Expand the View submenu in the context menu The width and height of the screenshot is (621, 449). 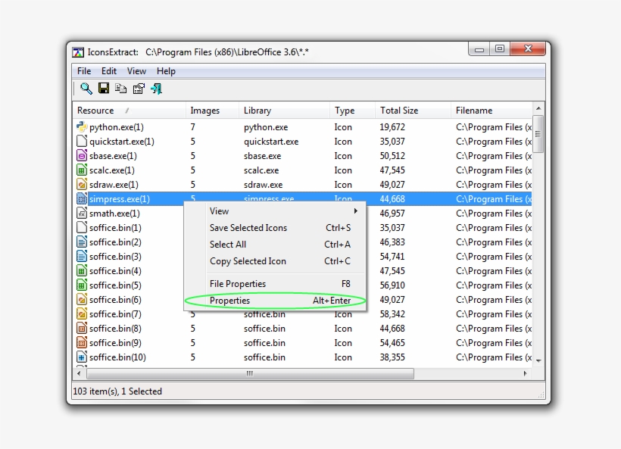219,211
